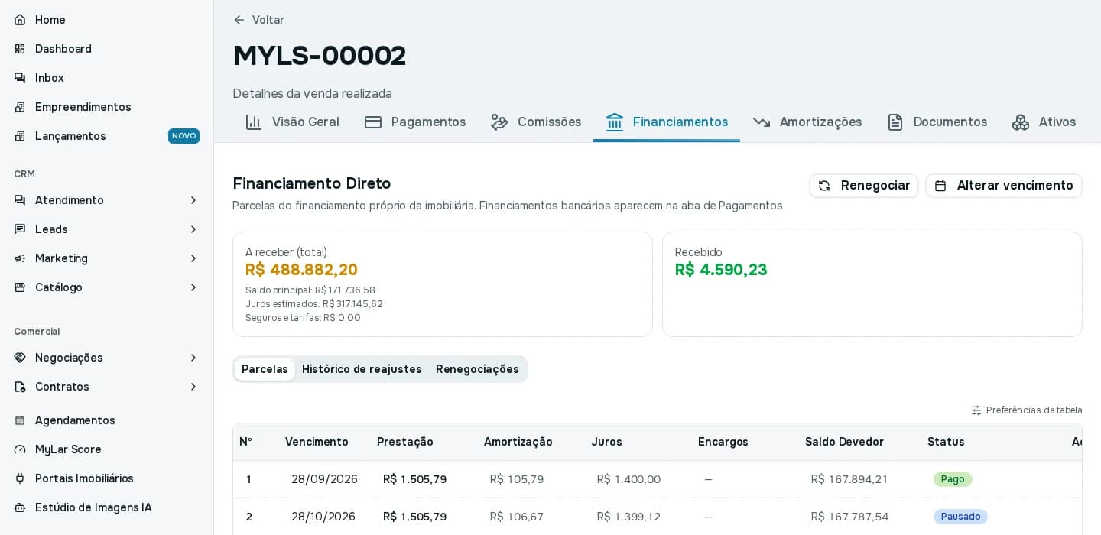The width and height of the screenshot is (1101, 535).
Task: Click the Estúdio de Imagens IA icon
Action: click(20, 507)
